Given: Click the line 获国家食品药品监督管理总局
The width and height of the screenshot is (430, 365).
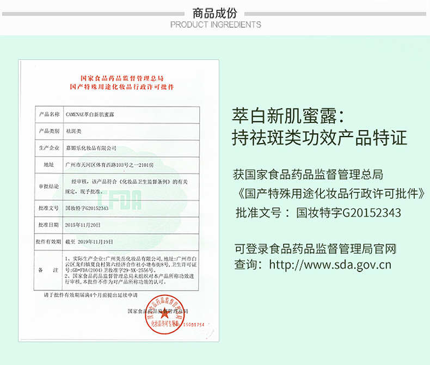Looking at the screenshot, I should pyautogui.click(x=308, y=175).
